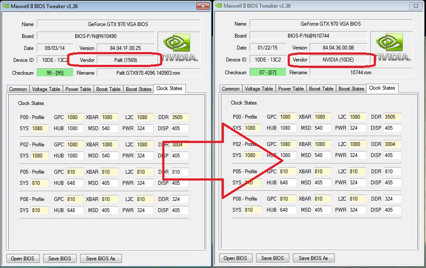Click P05 GPC value 810 in left window
The height and width of the screenshot is (268, 426).
click(x=75, y=172)
